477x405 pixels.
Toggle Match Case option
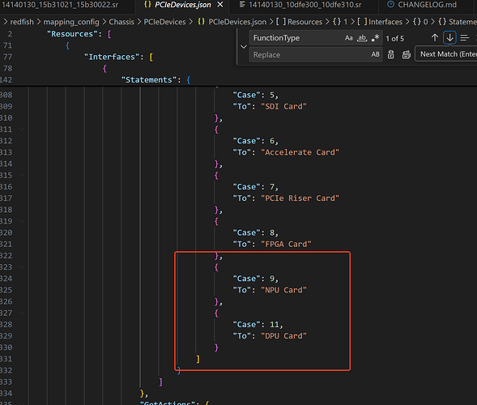[348, 38]
